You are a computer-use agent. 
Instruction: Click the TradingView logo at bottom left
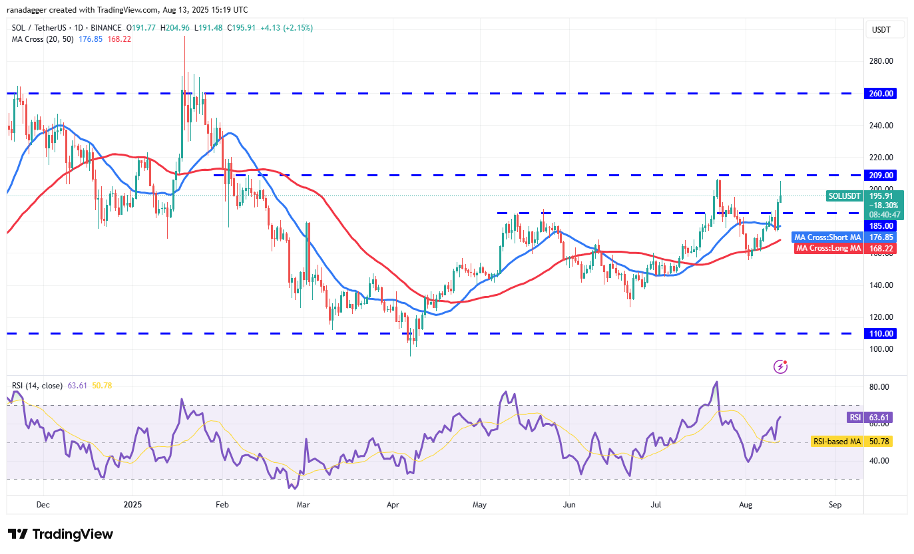pyautogui.click(x=61, y=534)
